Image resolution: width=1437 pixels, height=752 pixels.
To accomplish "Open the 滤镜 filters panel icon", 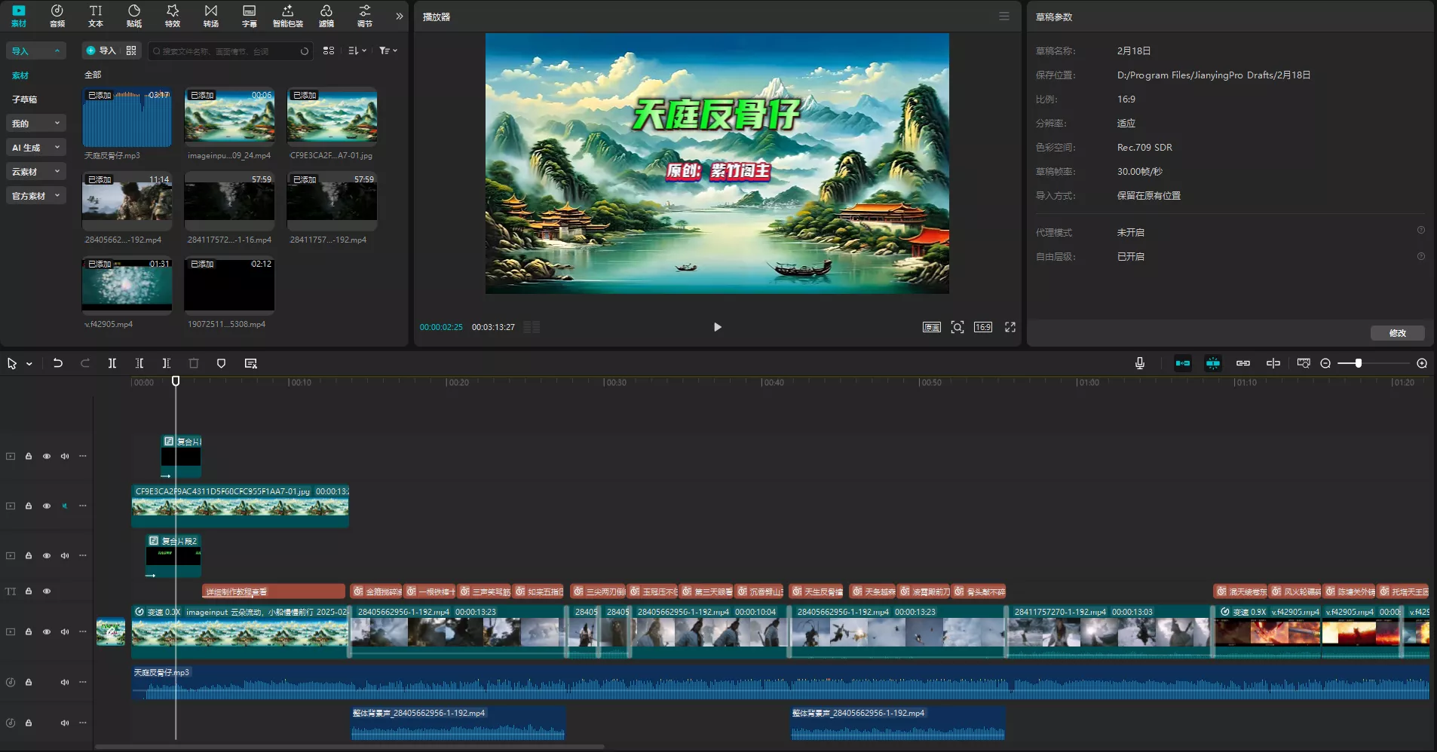I will (x=326, y=15).
